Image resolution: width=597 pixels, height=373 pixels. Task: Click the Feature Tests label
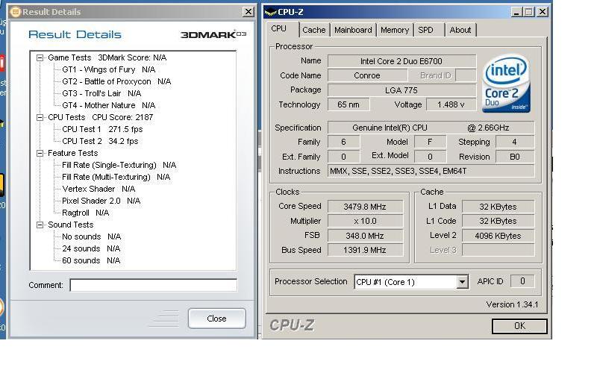72,154
